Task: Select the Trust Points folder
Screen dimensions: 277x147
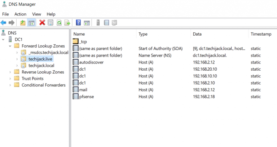Action: (32, 79)
